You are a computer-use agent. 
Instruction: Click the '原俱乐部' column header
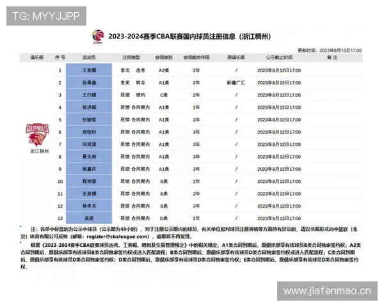pos(236,58)
